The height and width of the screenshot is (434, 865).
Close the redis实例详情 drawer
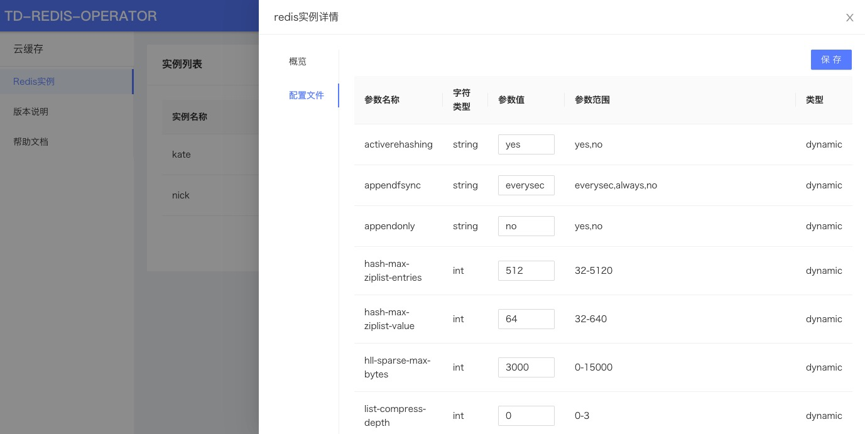[849, 18]
